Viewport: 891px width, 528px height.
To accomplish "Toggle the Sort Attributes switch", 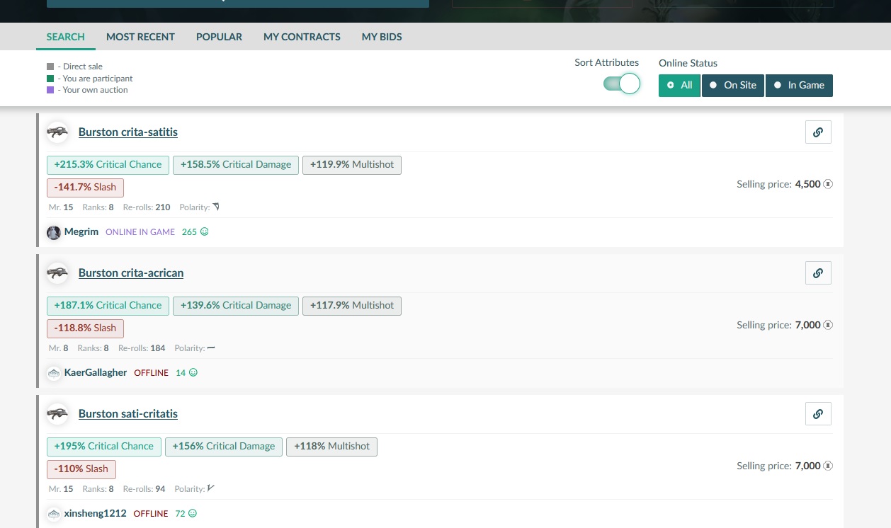I will [622, 84].
